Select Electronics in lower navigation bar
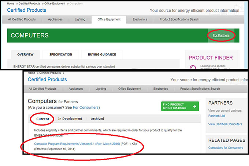 tap(160, 89)
